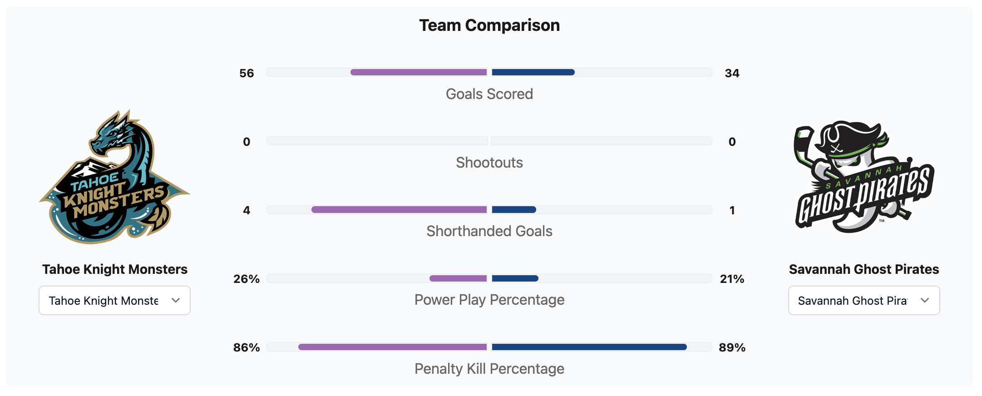982x396 pixels.
Task: Click the Penalty Kill Percentage label
Action: pos(489,369)
